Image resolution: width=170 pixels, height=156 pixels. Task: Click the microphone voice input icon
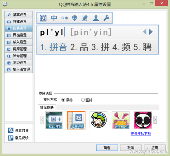pos(75,18)
